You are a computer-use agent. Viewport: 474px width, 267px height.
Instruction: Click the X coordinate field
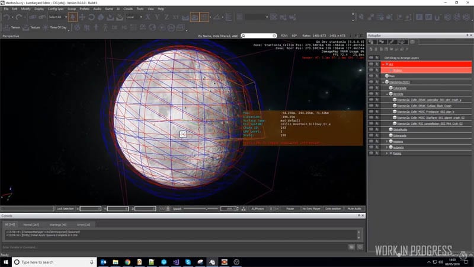(90, 209)
